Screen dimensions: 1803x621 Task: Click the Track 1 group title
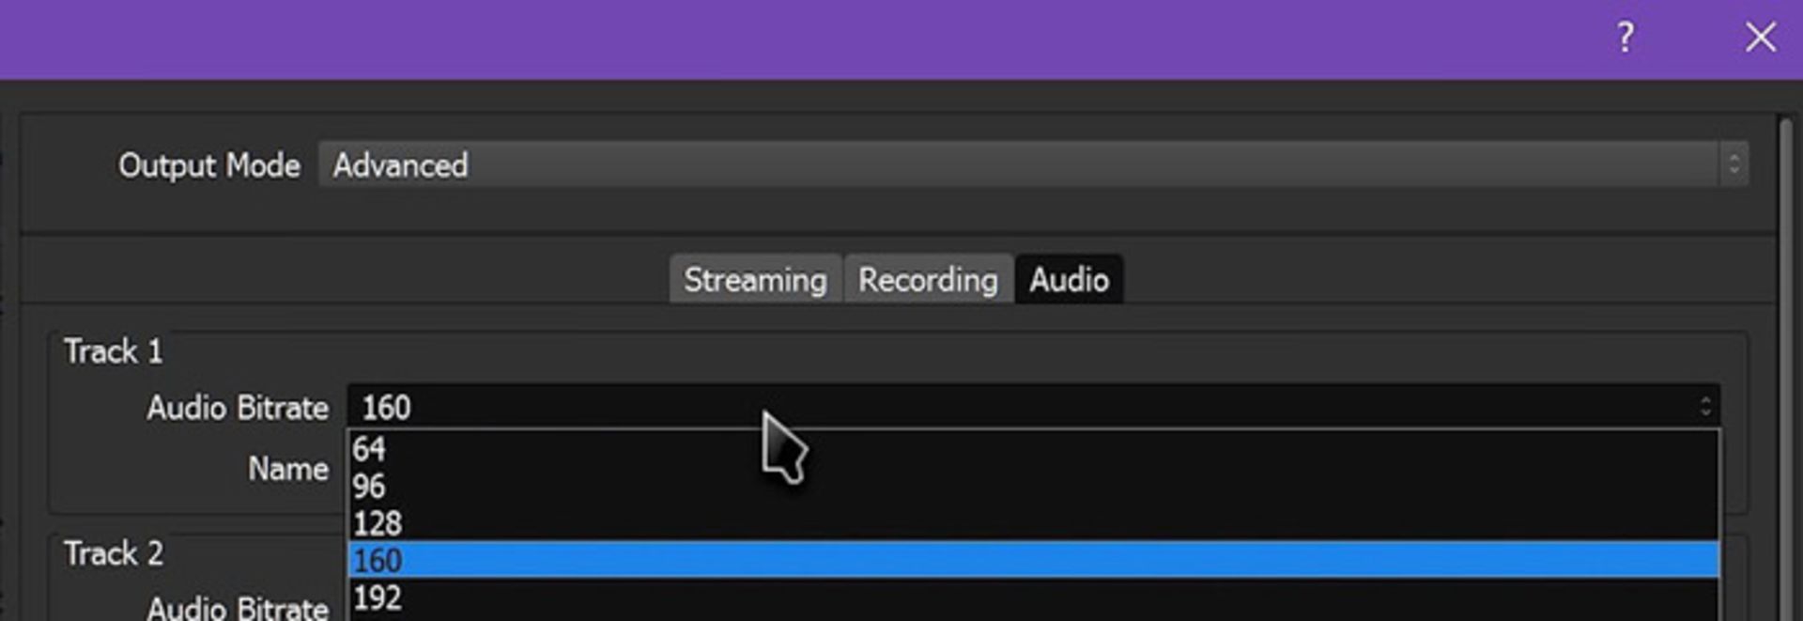tap(113, 351)
